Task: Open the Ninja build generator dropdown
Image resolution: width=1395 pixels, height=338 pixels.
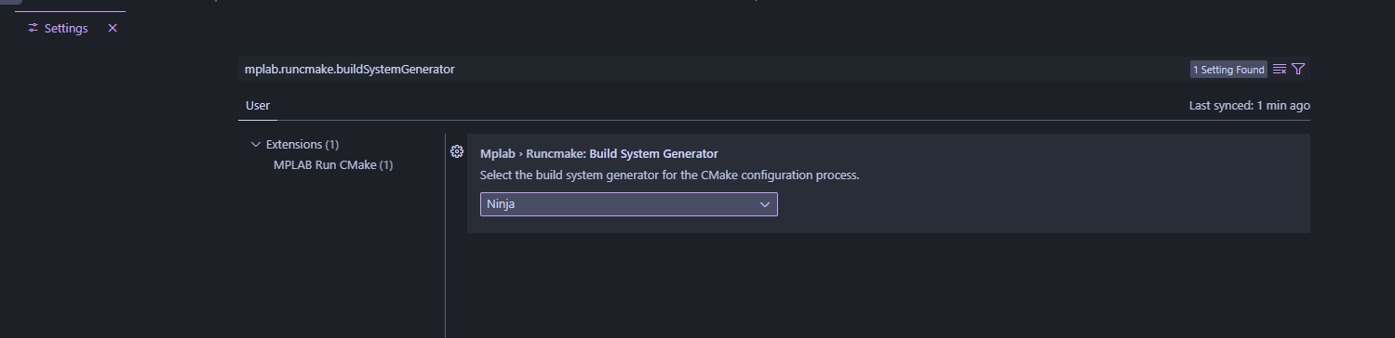Action: pos(629,204)
